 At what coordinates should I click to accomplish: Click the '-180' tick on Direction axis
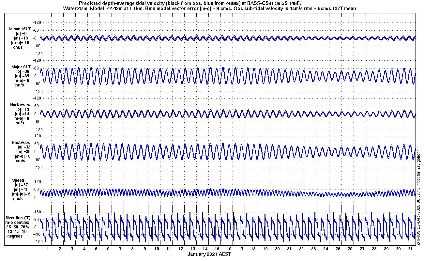(x=38, y=242)
